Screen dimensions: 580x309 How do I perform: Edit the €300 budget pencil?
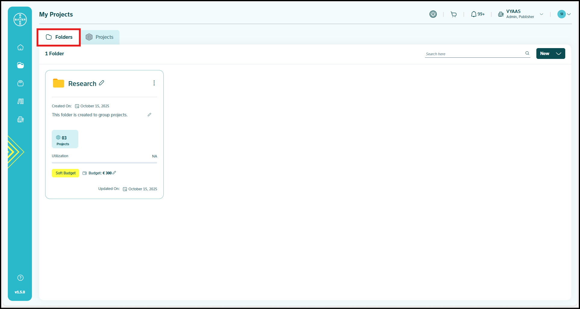point(114,173)
